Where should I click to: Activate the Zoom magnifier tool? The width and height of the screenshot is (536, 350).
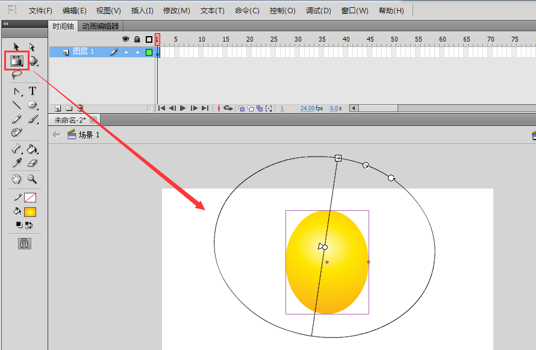point(33,179)
